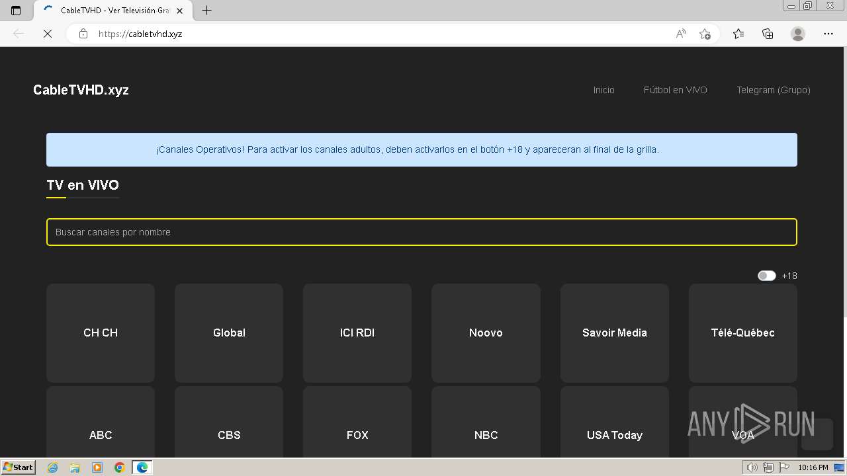Open the FOX channel
This screenshot has height=476, width=847.
pos(357,423)
